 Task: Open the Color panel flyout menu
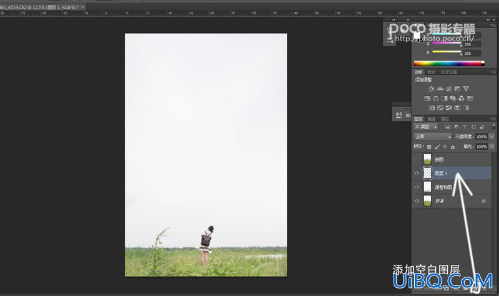pos(493,25)
